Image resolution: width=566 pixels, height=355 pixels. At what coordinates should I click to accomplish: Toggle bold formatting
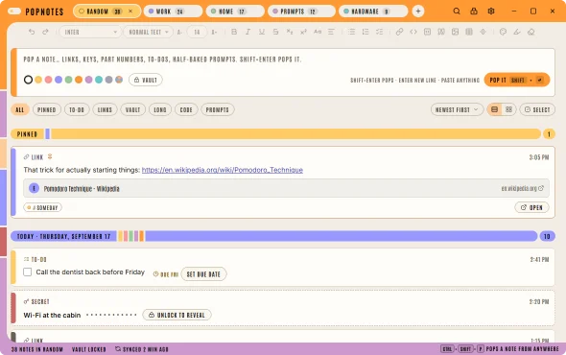pyautogui.click(x=234, y=32)
